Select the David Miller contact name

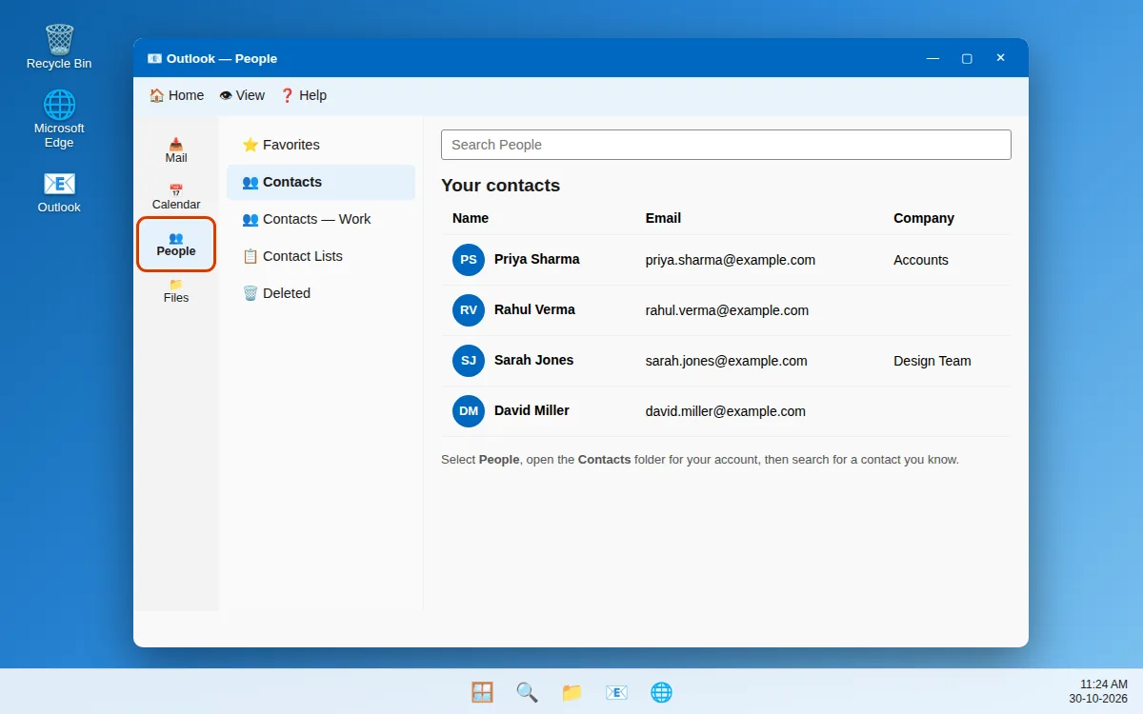pyautogui.click(x=531, y=410)
